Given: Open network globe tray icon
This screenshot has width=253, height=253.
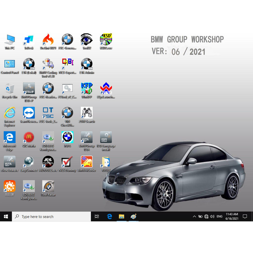Looking at the screenshot, I should point(206,217).
